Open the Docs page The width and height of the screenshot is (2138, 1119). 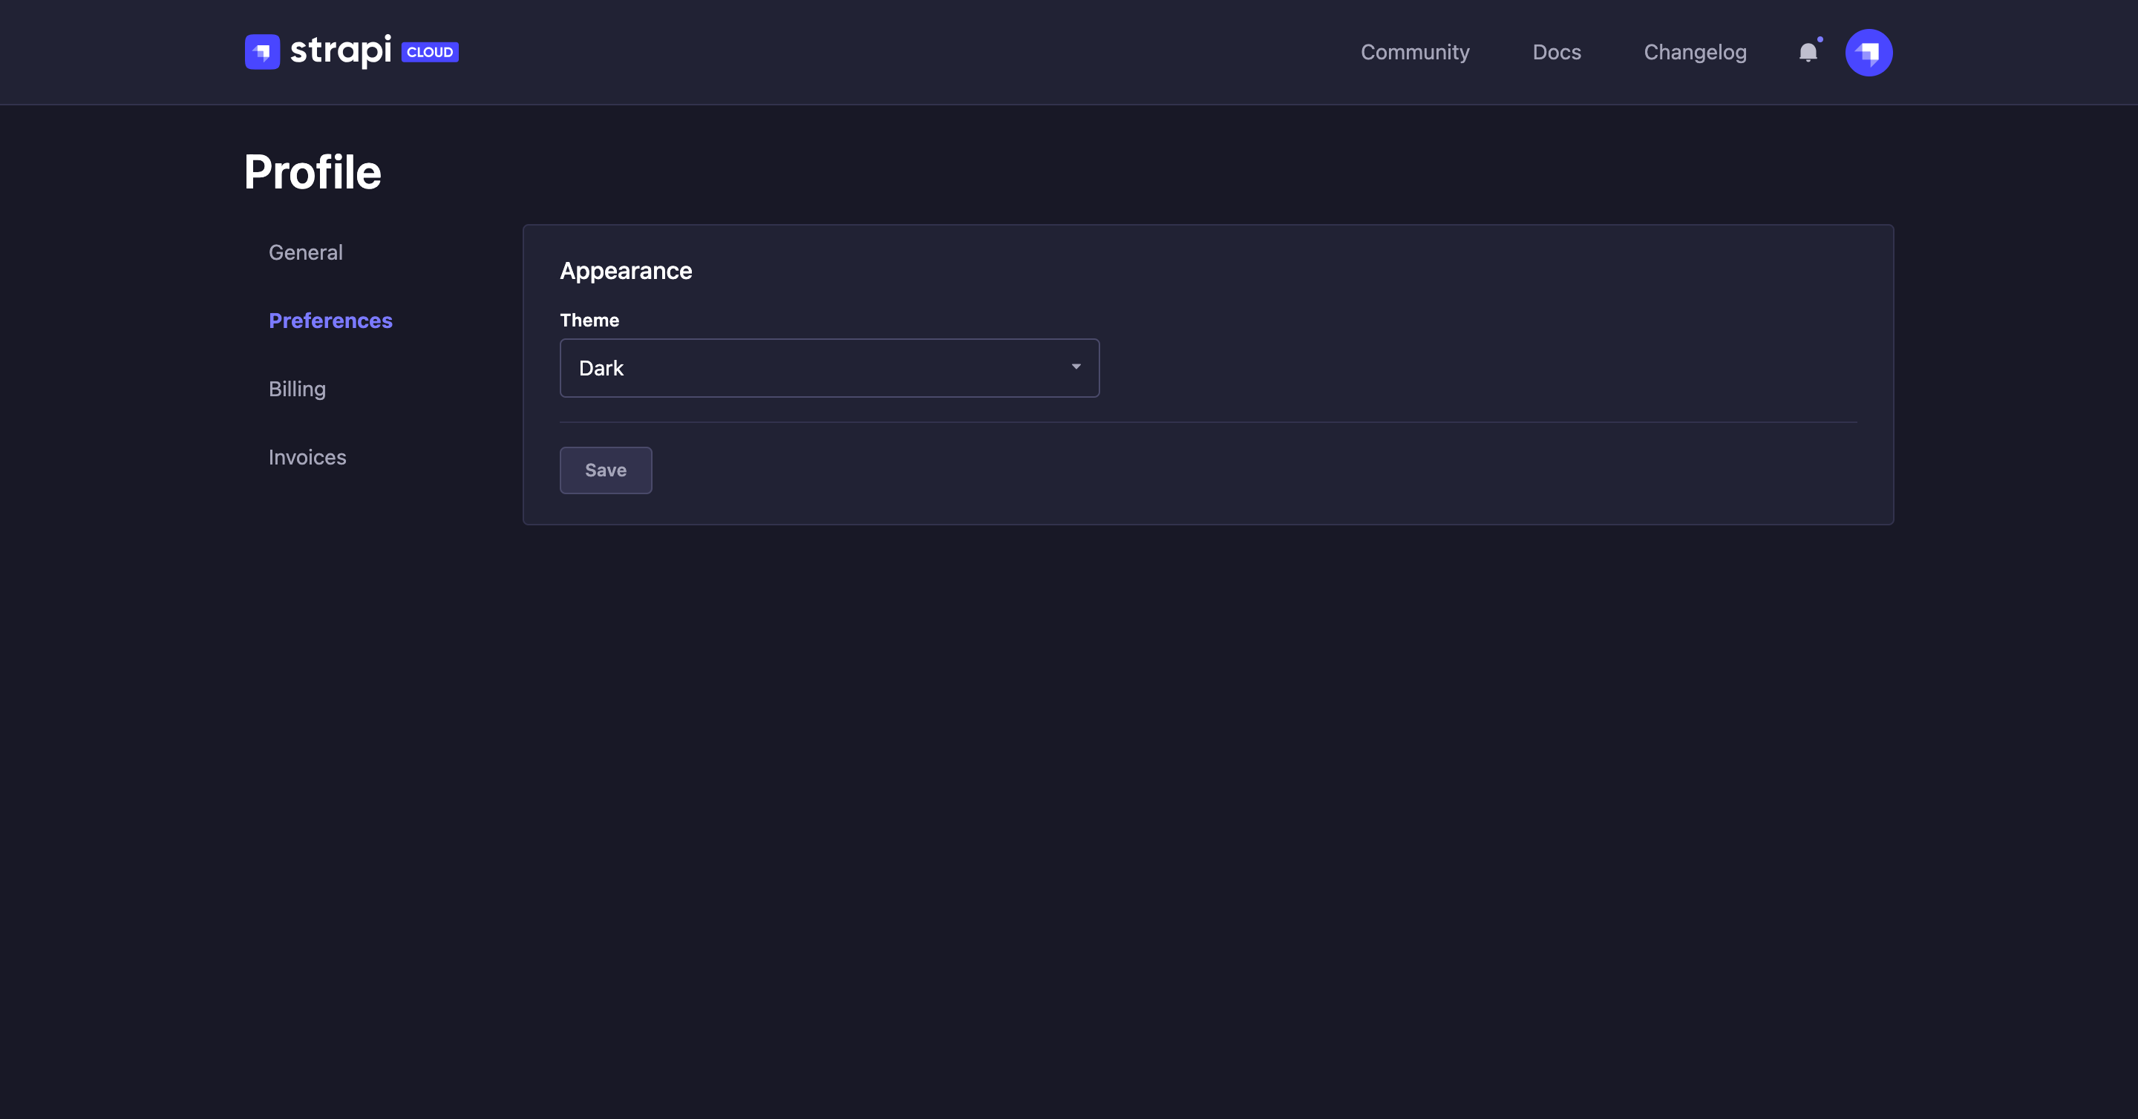[1556, 51]
